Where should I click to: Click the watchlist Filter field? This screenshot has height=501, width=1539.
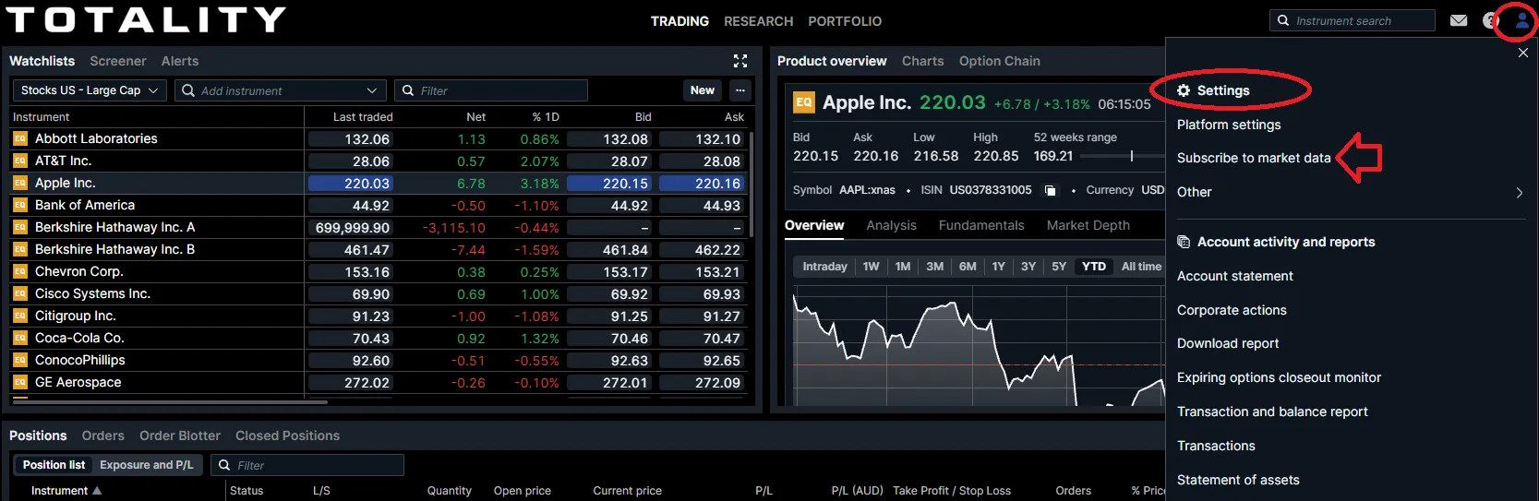point(491,90)
